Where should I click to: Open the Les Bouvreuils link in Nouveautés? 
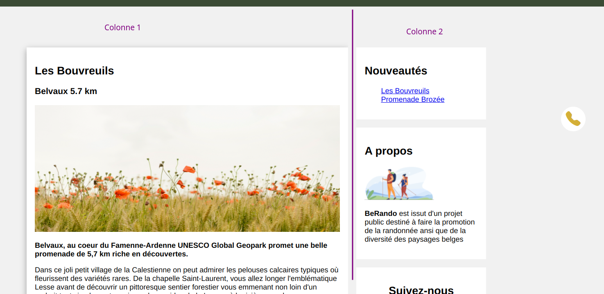pos(405,91)
